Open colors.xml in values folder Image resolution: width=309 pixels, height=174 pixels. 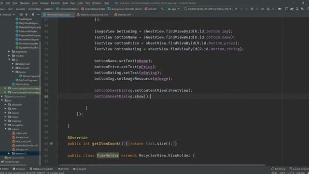tap(21, 133)
